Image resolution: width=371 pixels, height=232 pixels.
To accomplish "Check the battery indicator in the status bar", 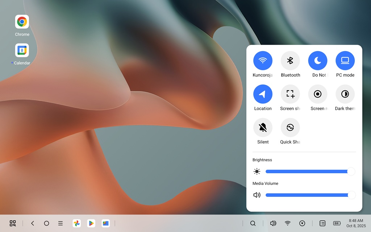I will point(336,223).
